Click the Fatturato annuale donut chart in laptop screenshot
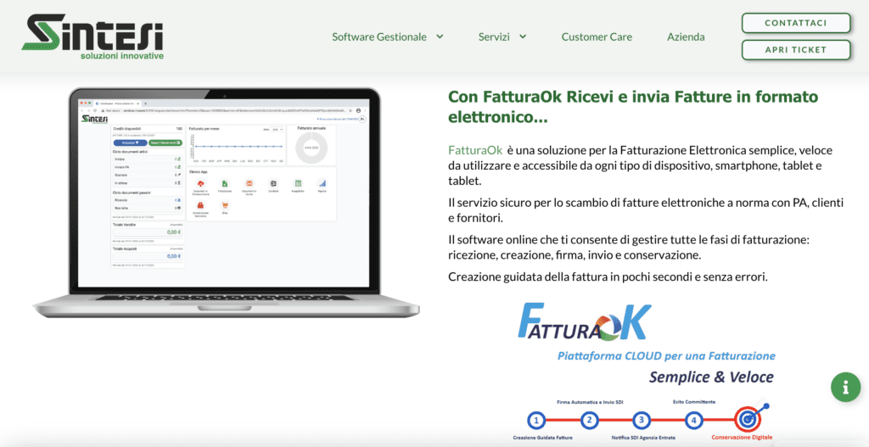The width and height of the screenshot is (869, 447). [x=311, y=148]
